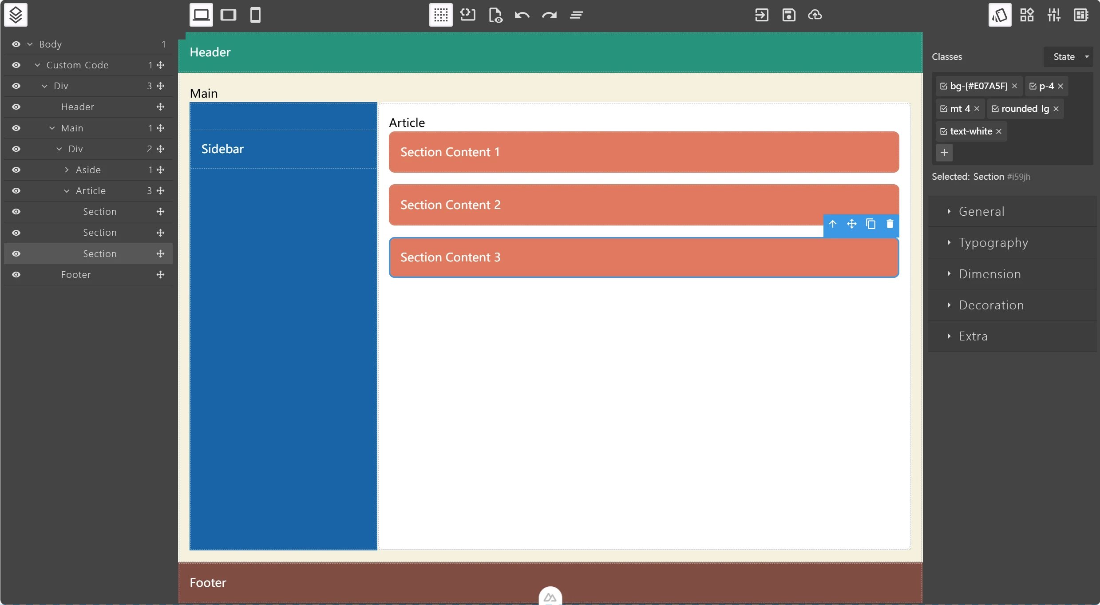1100x605 pixels.
Task: Select Section Content 2 block on canvas
Action: pos(644,205)
